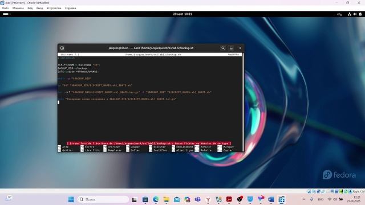Open Microsoft Teams from the taskbar
Screen dimensions: 365x205
click(x=198, y=199)
